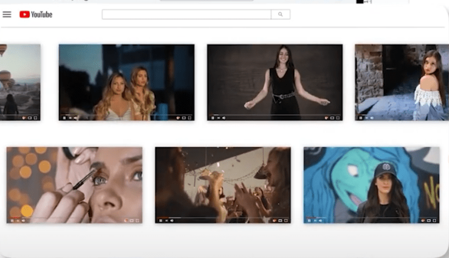
Task: Toggle theater mode on black dress video
Action: (x=332, y=118)
